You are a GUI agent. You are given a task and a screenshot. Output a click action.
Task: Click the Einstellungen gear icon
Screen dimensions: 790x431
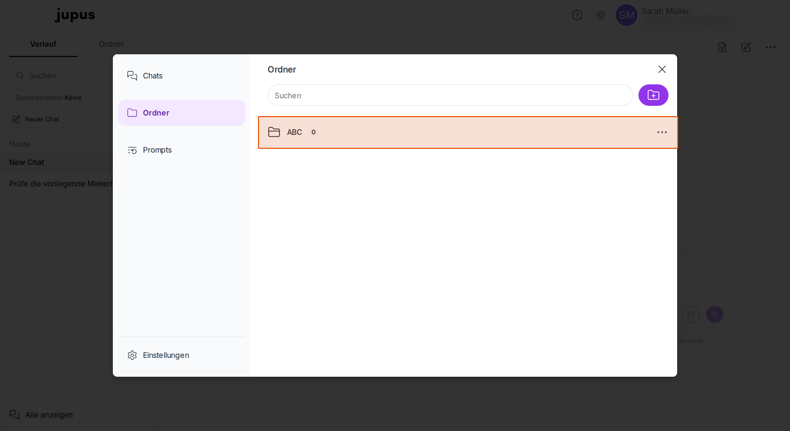pos(132,355)
